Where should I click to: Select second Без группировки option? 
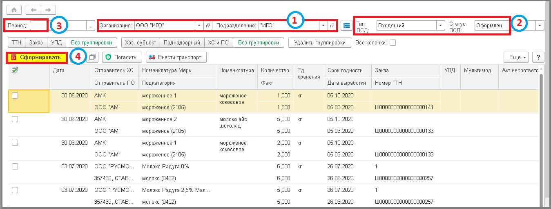[x=259, y=42]
